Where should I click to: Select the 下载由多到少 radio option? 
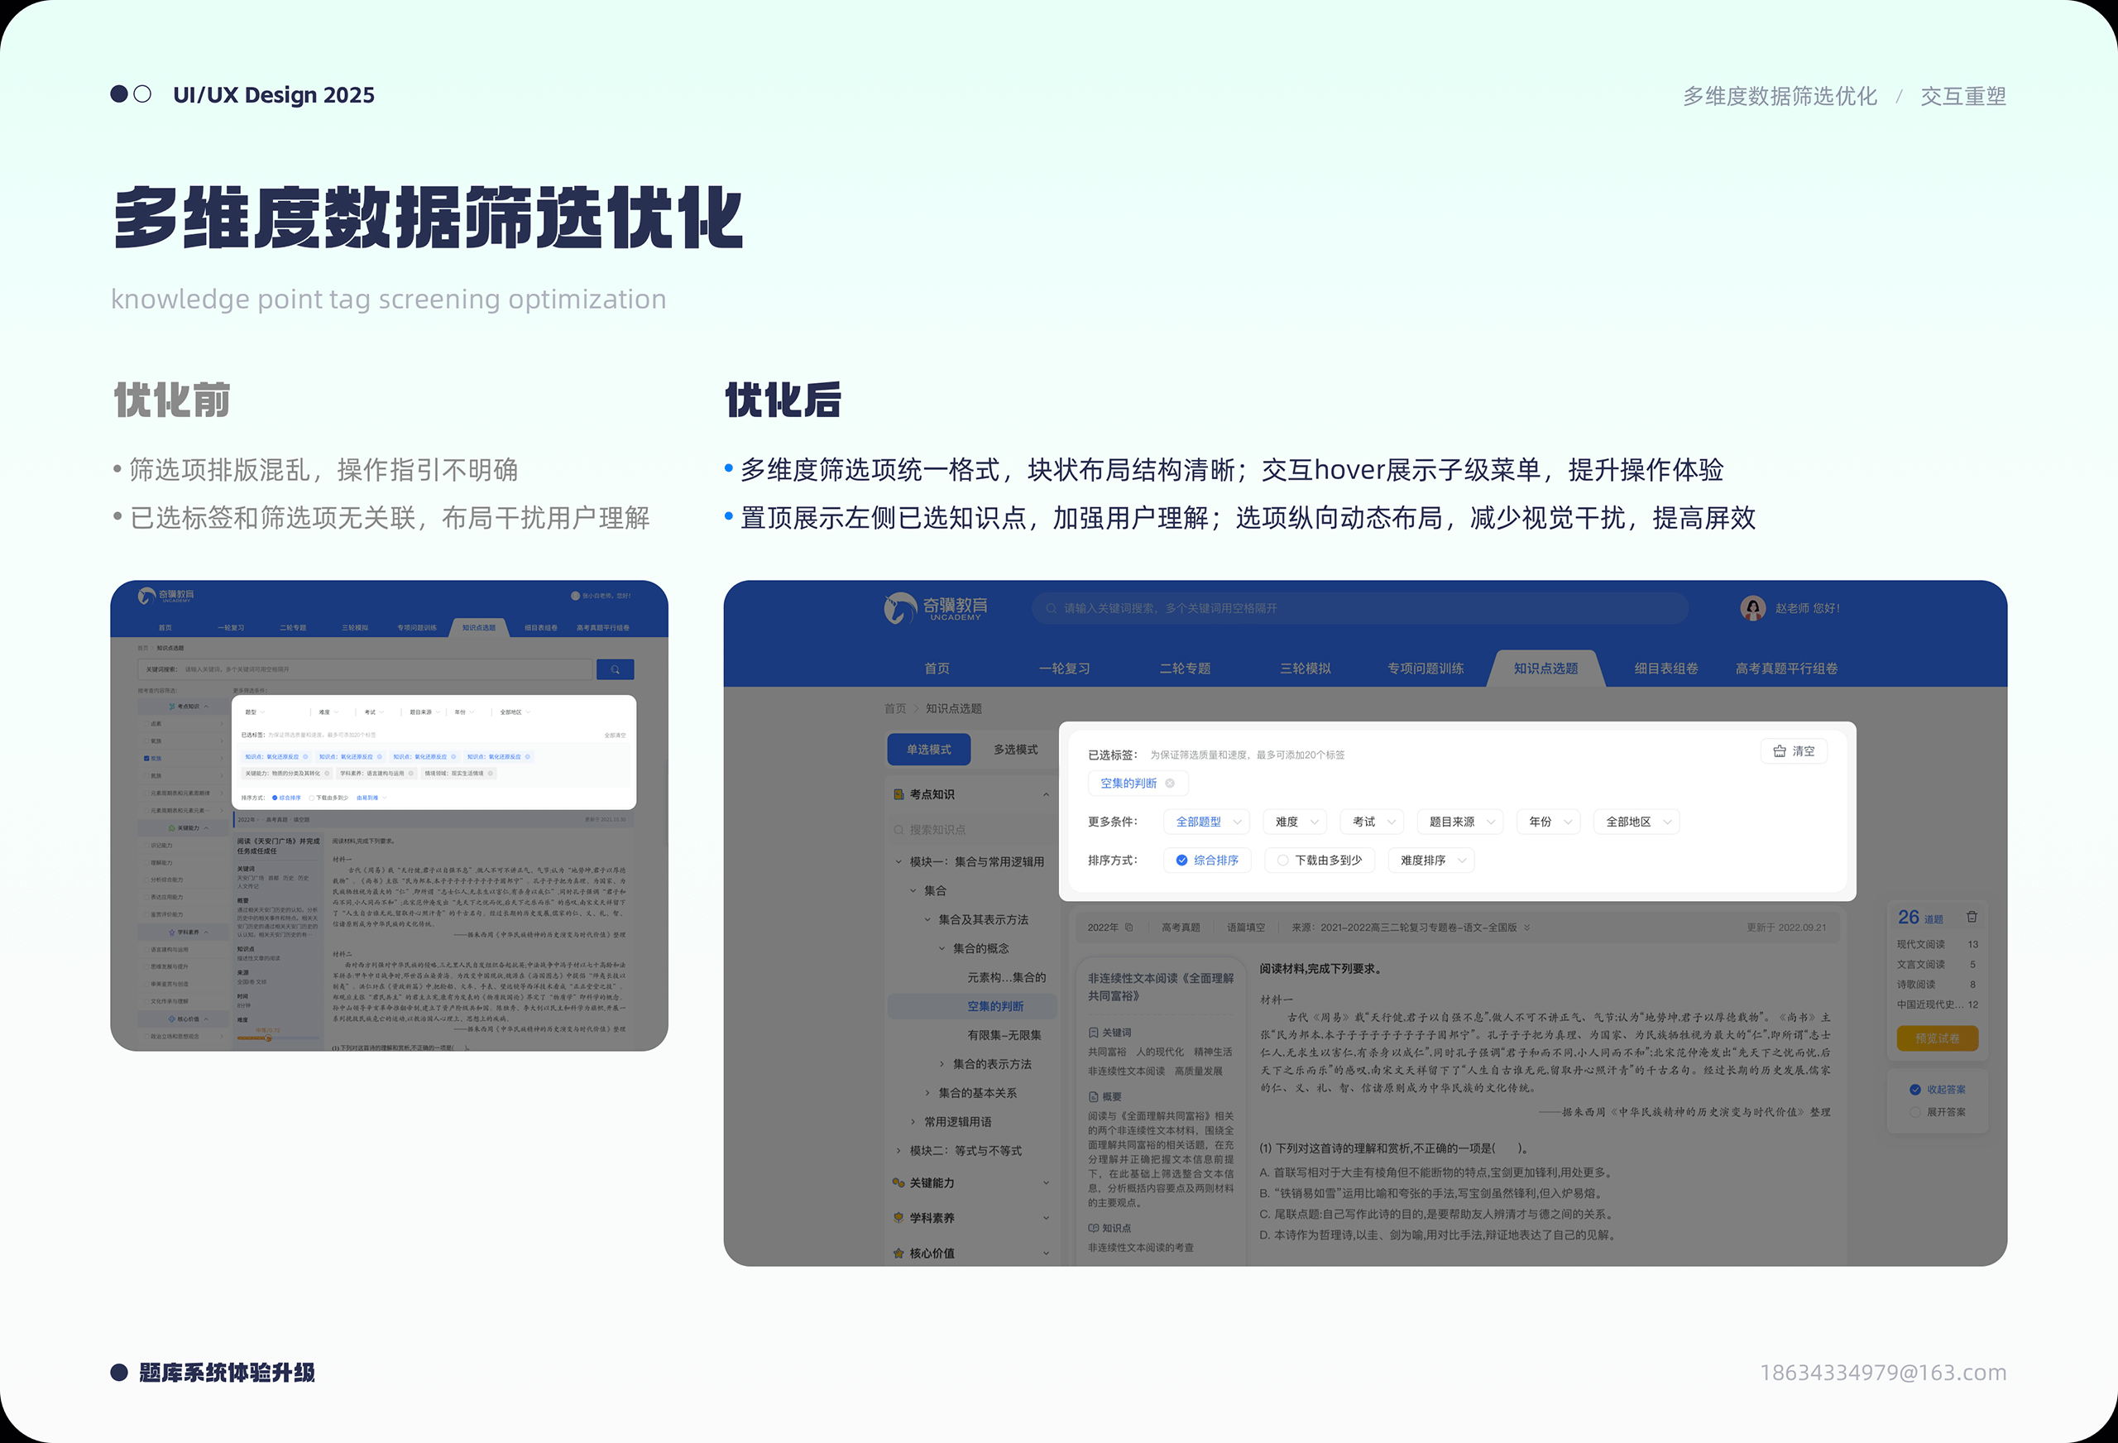pos(1282,860)
